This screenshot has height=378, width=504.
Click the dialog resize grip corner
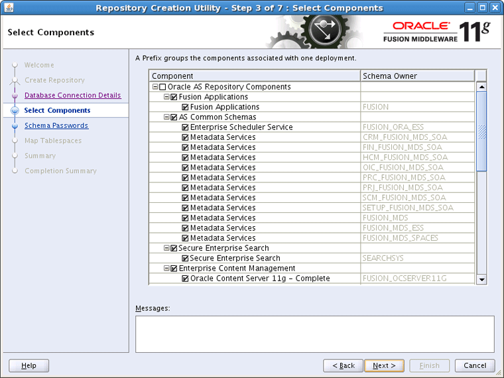(499, 373)
